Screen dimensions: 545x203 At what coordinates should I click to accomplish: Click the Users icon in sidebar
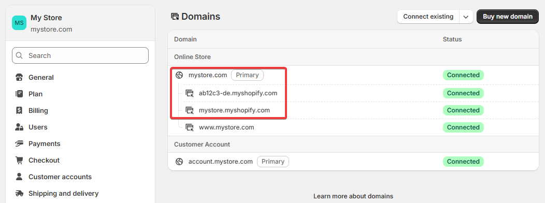coord(19,127)
